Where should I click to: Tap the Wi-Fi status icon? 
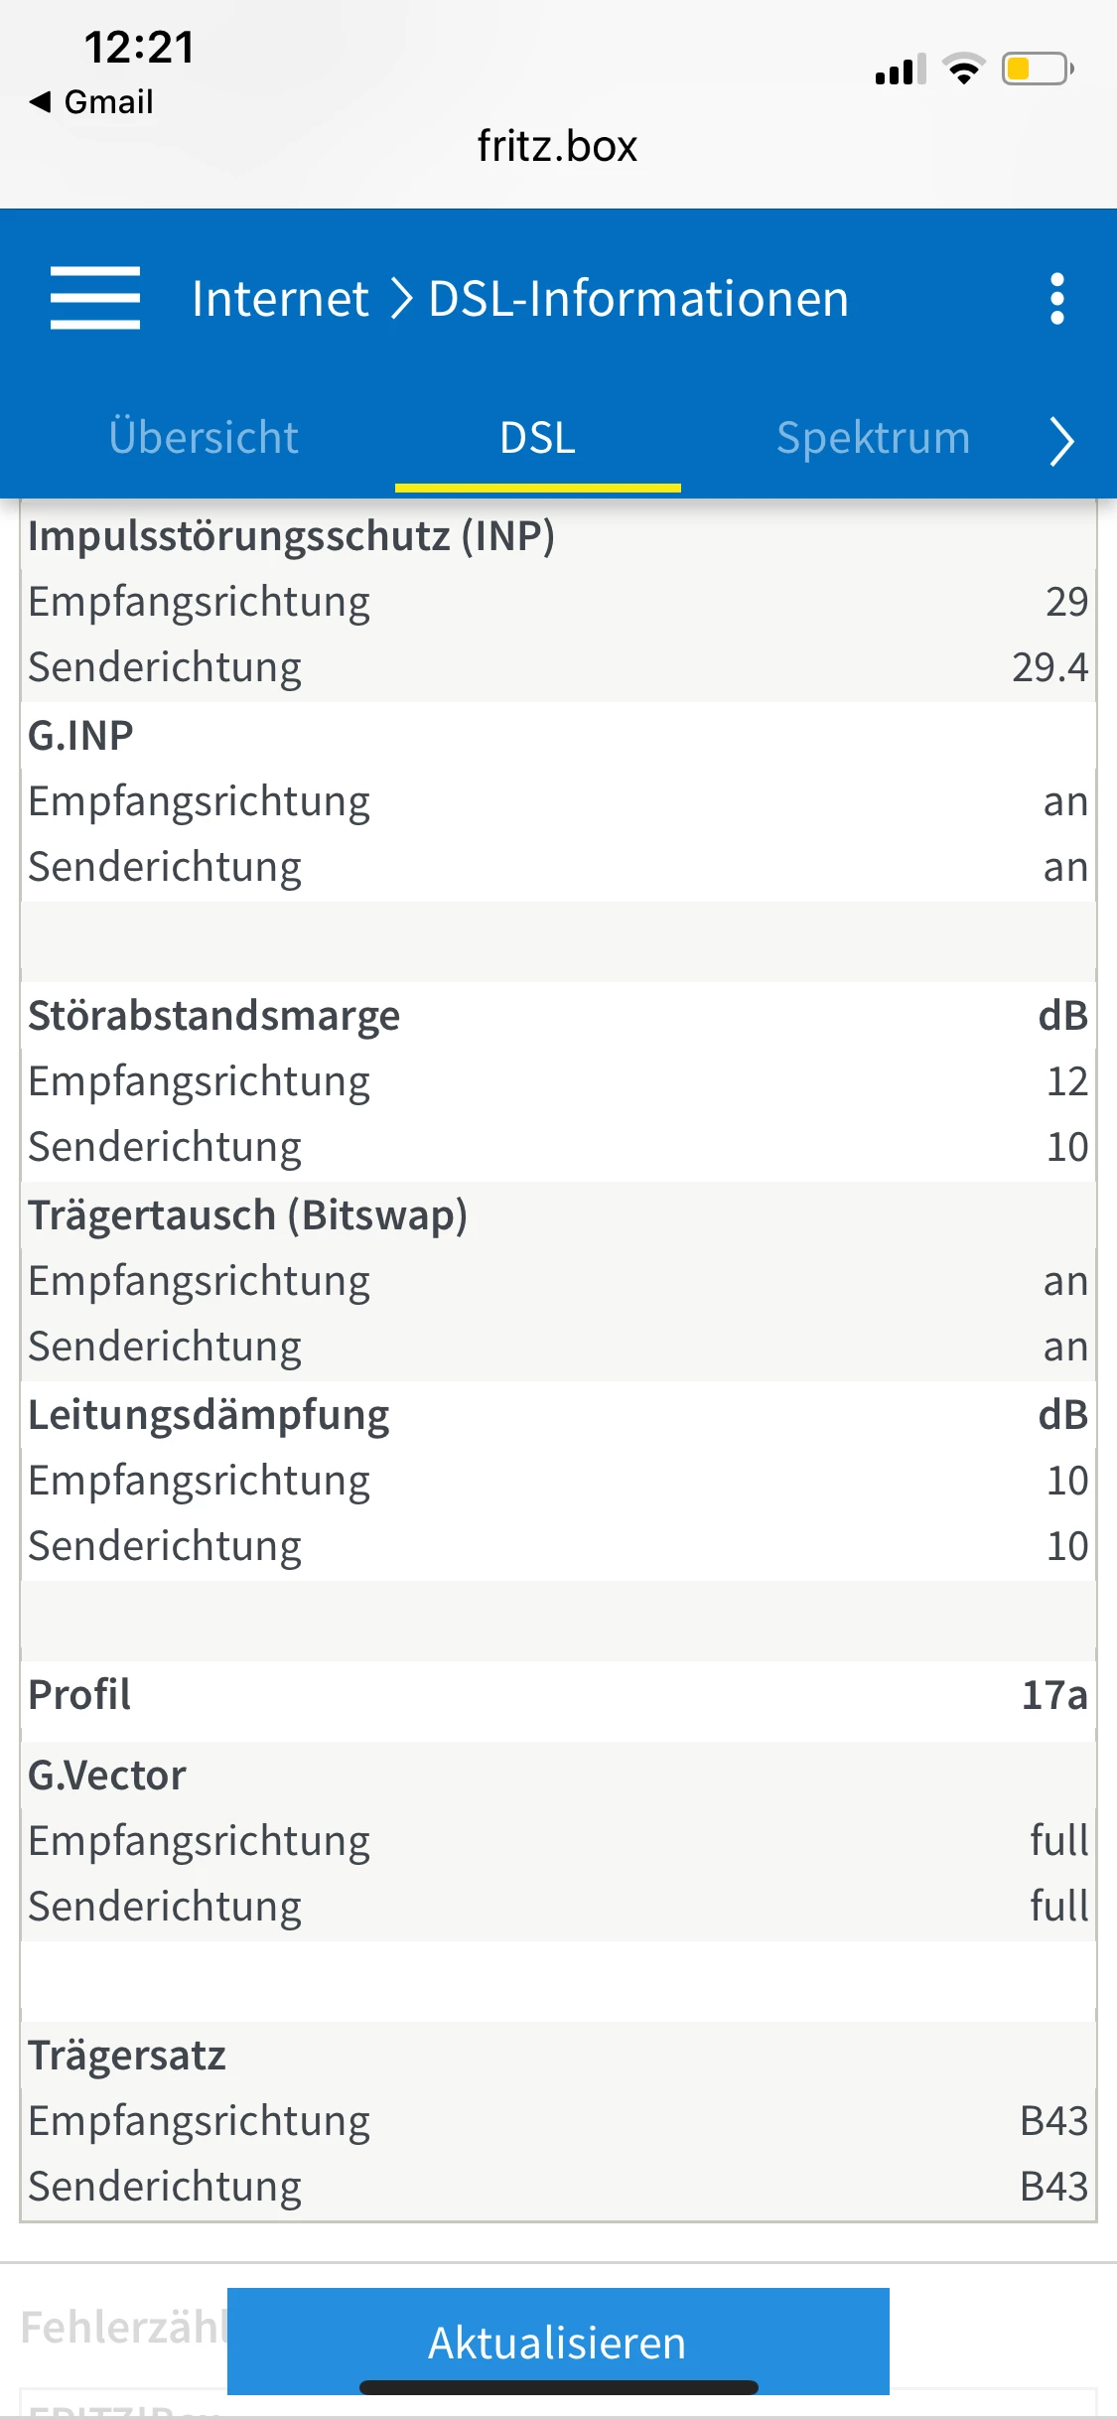963,70
